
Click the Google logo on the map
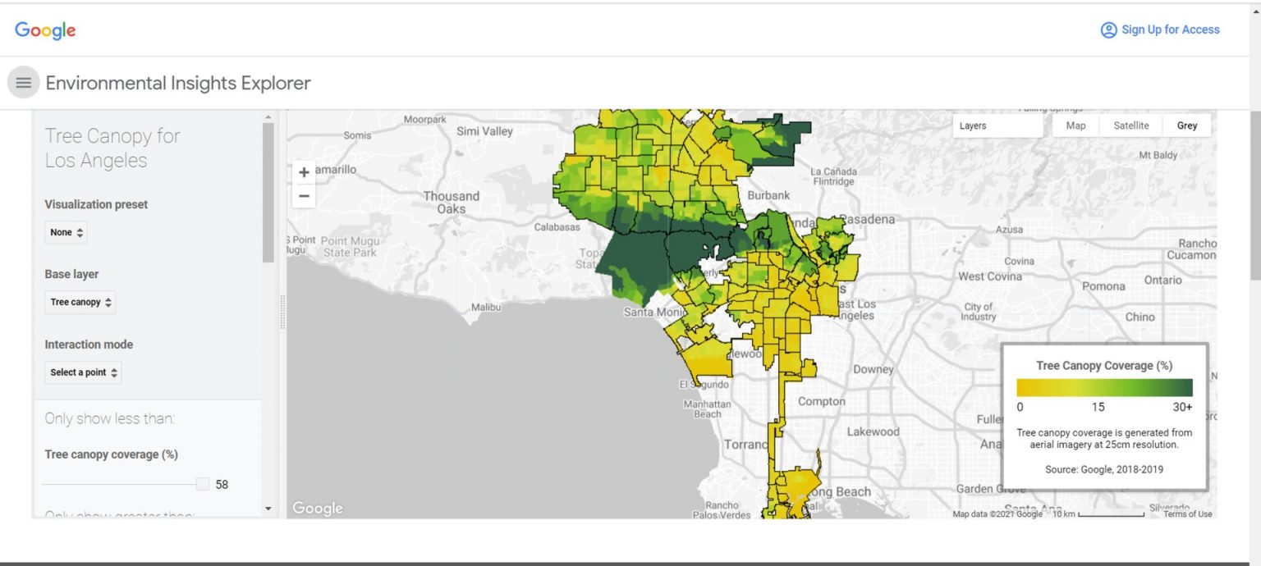(x=317, y=509)
